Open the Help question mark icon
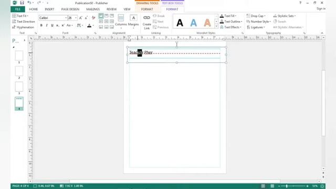Screen dimensions: 336x189 coord(300,3)
